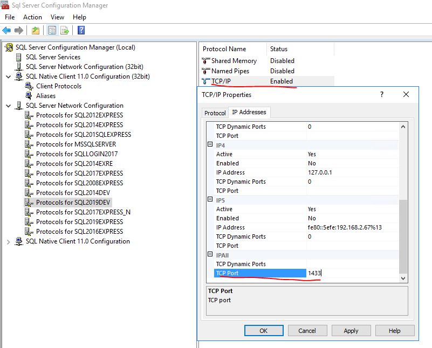The width and height of the screenshot is (432, 348).
Task: Click the IP5 Enabled value No
Action: (x=312, y=218)
